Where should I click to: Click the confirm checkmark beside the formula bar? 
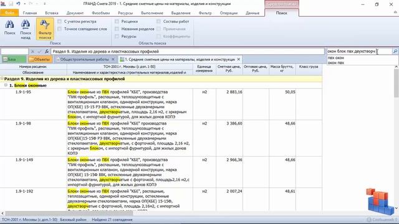pyautogui.click(x=39, y=52)
